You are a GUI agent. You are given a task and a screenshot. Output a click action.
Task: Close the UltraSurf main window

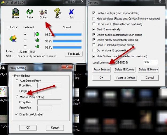pos(82,2)
